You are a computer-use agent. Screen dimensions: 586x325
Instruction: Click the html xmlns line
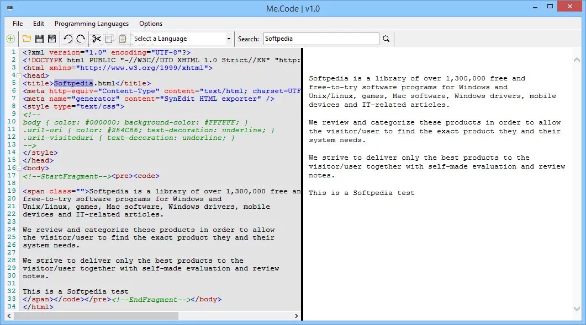(x=118, y=68)
